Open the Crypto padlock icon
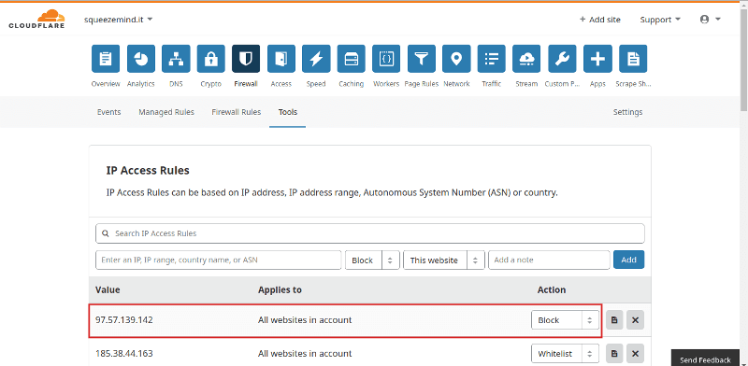 [211, 59]
